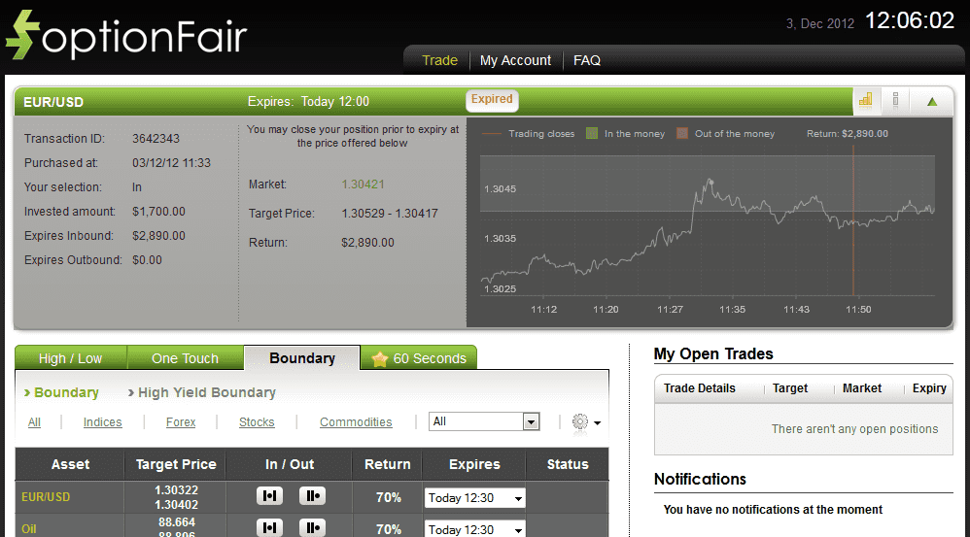The width and height of the screenshot is (970, 537).
Task: Click target price range 1.30529 - 1.30417
Action: 390,214
